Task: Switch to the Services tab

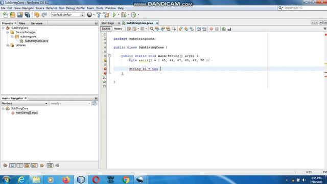Action: tap(37, 24)
